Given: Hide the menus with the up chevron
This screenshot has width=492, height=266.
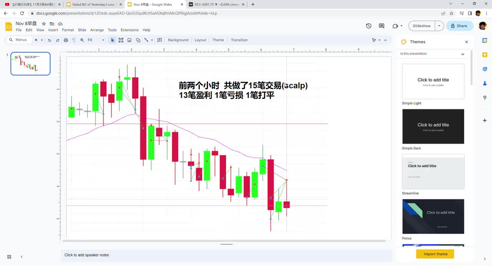Looking at the screenshot, I should tap(385, 40).
